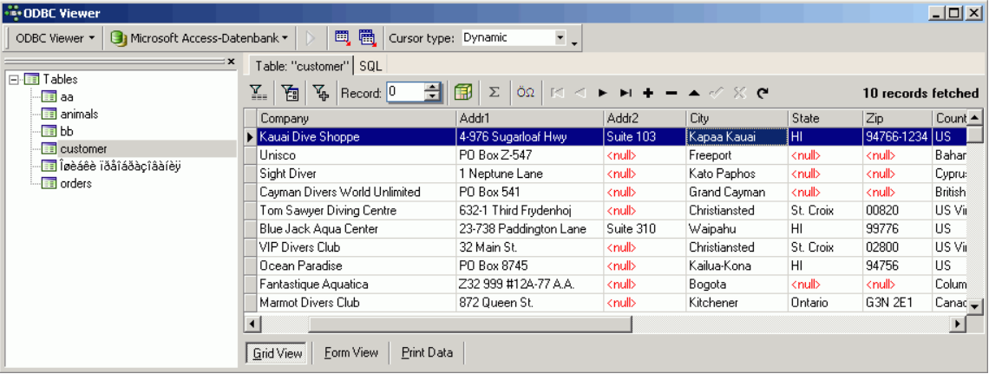Click the 3D cube grid icon
Screen dimensions: 989x374
point(464,93)
